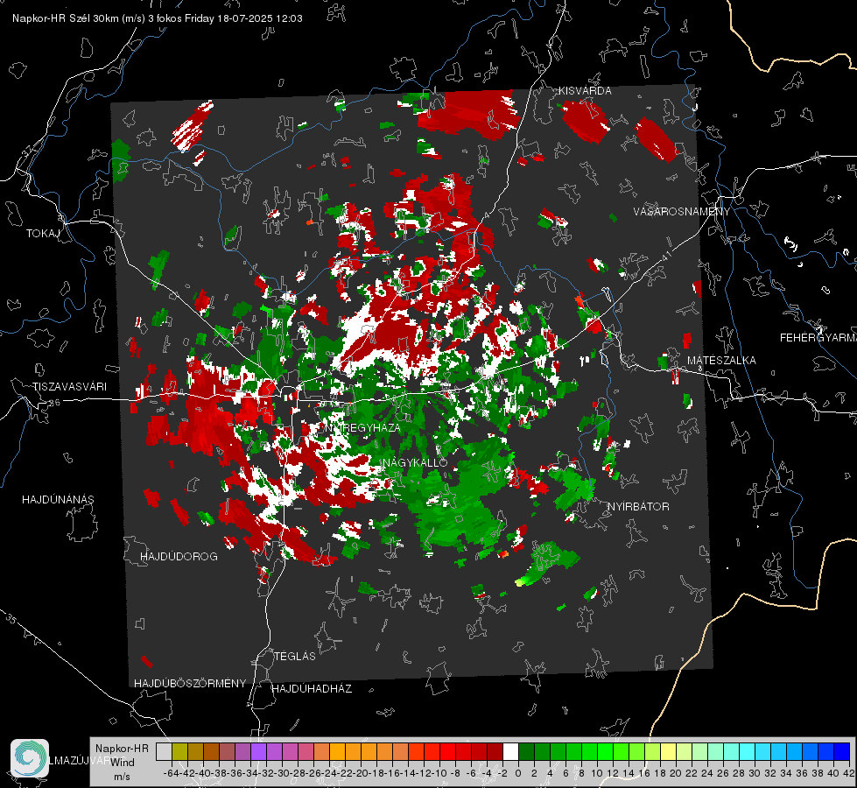Select the NYÍRBÁTOR label
The height and width of the screenshot is (788, 857).
click(638, 507)
